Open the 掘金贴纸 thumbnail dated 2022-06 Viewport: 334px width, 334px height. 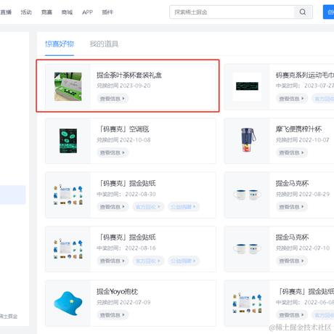point(247,303)
